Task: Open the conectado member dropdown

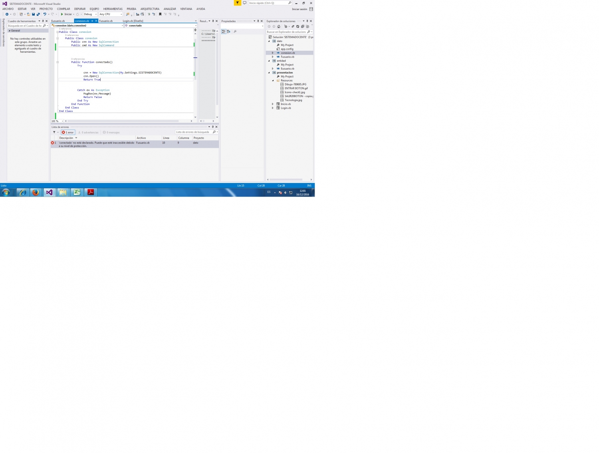Action: pyautogui.click(x=161, y=26)
